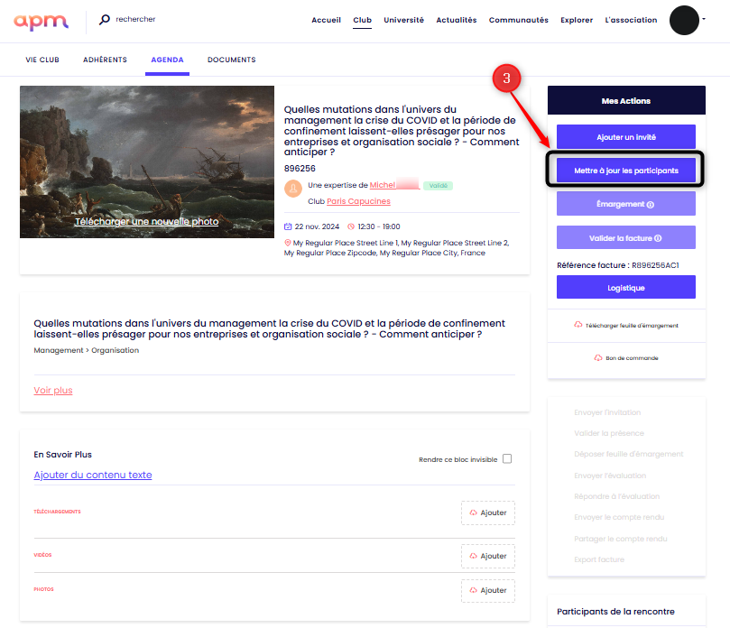Click the search magnifier icon
Screen dimensions: 730x628
point(105,19)
